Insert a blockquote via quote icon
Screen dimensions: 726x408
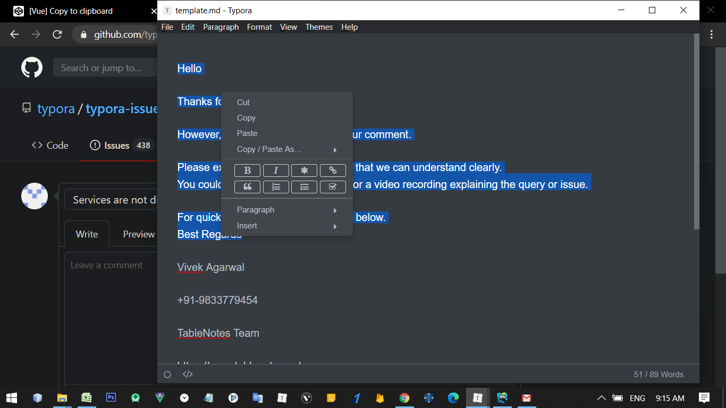(247, 186)
